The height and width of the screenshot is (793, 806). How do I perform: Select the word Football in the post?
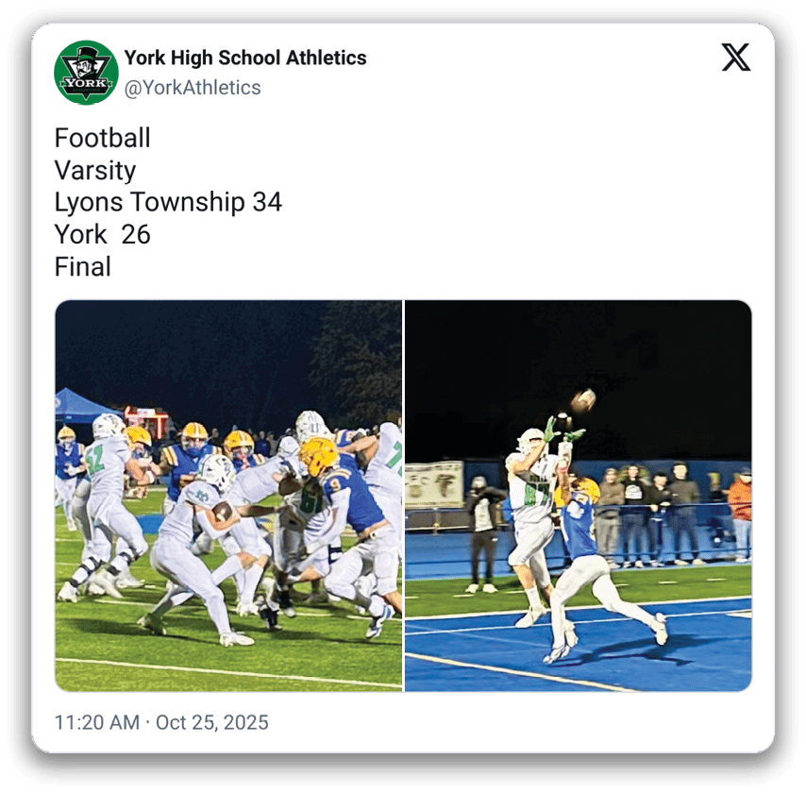[x=102, y=138]
